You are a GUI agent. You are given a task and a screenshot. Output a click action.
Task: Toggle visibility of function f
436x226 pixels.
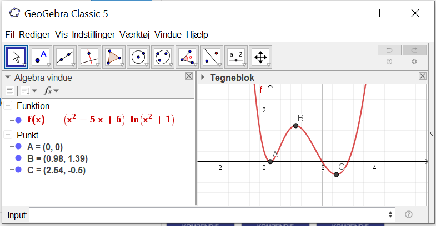(18, 120)
